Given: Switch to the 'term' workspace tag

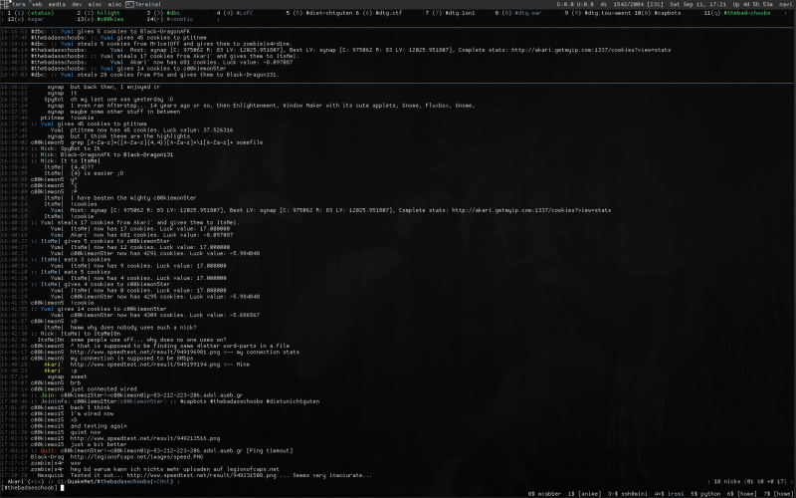Looking at the screenshot, I should 19,4.
